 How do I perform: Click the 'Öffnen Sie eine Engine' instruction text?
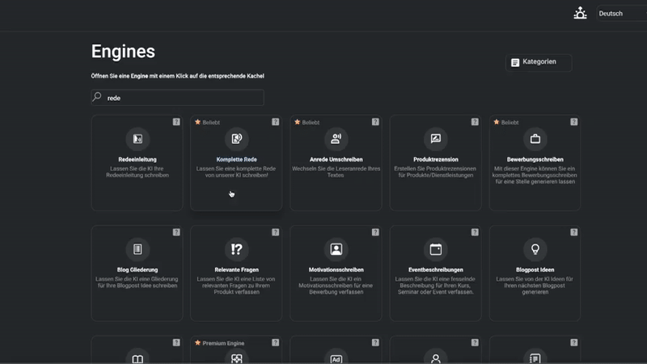point(177,76)
